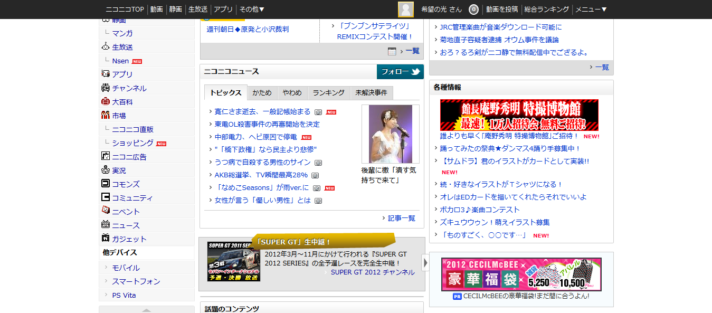Screen dimensions: 712x313
Task: Click the アプリ sidebar icon
Action: (x=106, y=74)
